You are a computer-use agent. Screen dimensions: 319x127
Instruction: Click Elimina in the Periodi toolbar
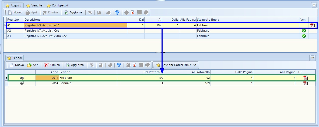(52, 65)
